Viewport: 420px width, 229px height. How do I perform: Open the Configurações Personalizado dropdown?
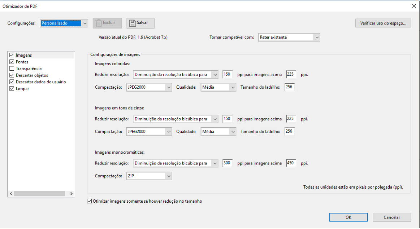pyautogui.click(x=64, y=23)
